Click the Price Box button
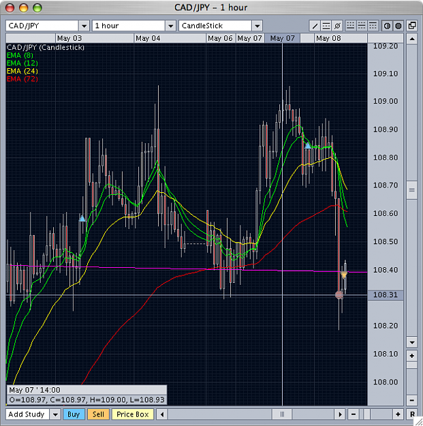The image size is (423, 426). (133, 414)
